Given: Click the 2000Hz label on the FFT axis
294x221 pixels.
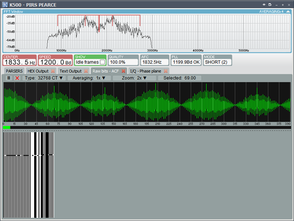Looking at the screenshot, I should click(x=107, y=50).
